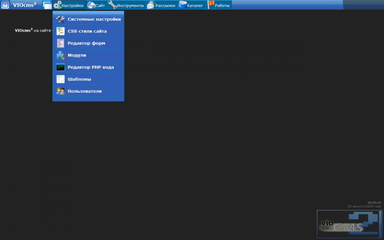This screenshot has width=384, height=240.
Task: Open the Сайт menu
Action: [97, 5]
